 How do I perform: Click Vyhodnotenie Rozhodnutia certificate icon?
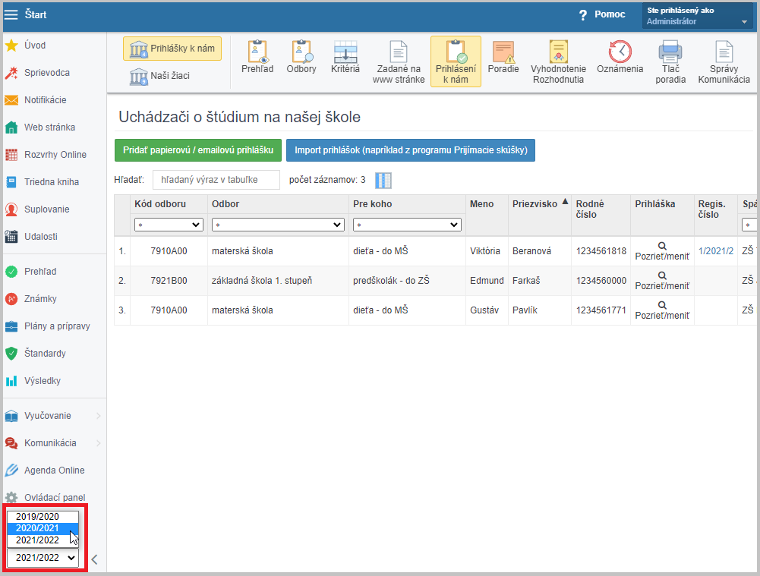558,52
